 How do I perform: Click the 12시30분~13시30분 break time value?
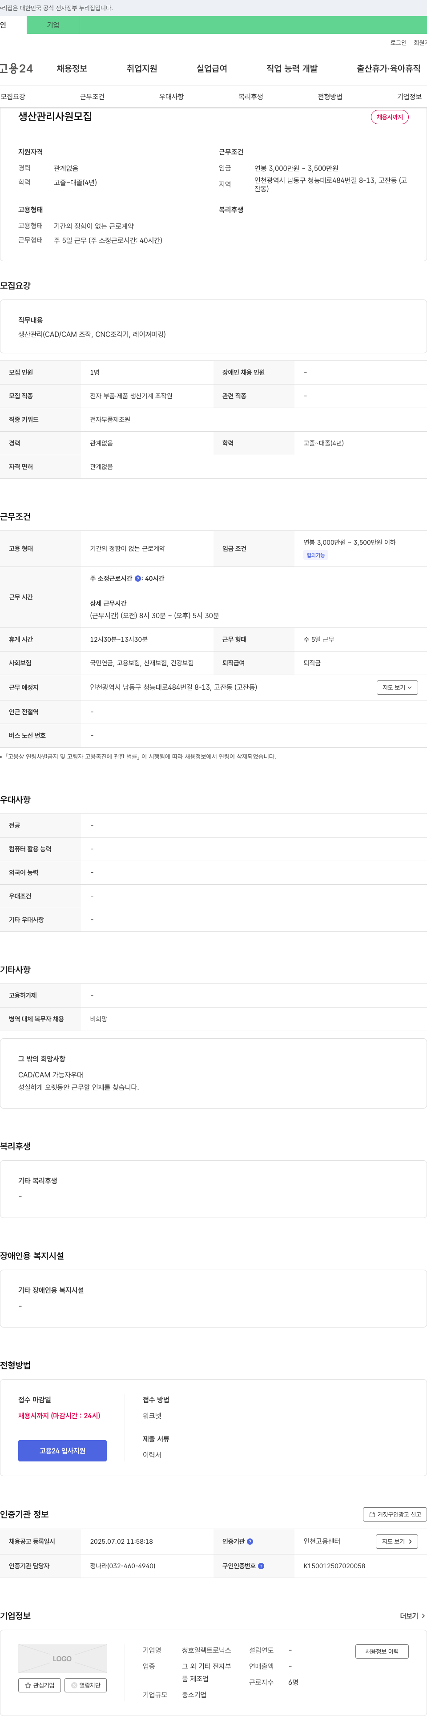119,639
